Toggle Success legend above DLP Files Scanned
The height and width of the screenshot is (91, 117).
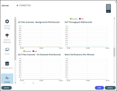pyautogui.click(x=27, y=51)
